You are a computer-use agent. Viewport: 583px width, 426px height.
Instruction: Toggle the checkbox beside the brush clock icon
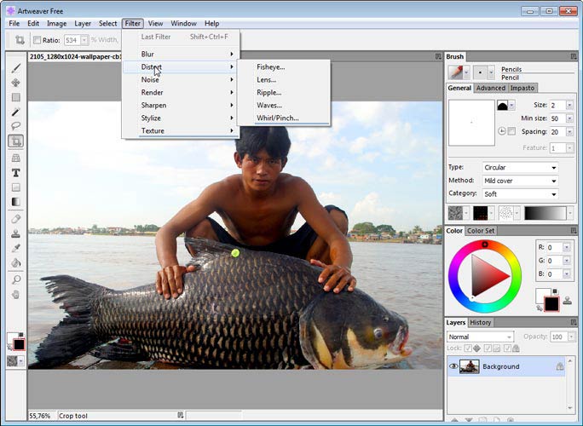pos(511,131)
